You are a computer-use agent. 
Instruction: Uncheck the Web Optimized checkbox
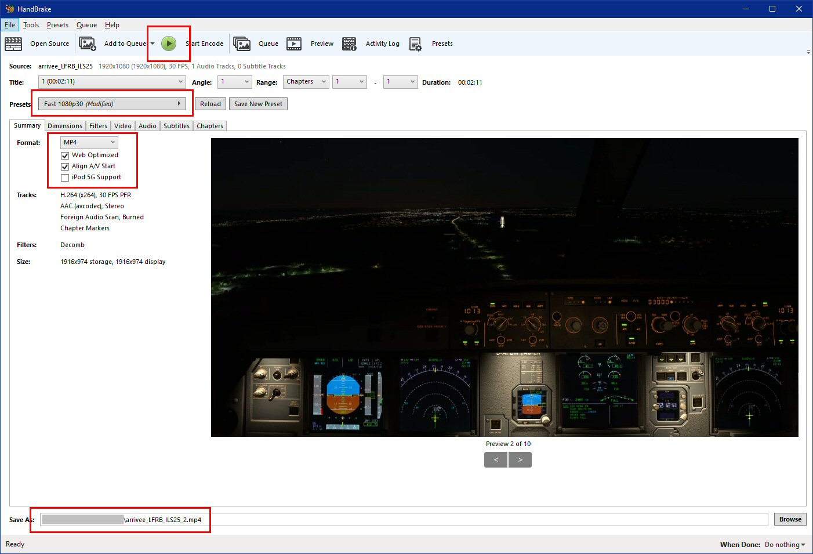(x=65, y=155)
